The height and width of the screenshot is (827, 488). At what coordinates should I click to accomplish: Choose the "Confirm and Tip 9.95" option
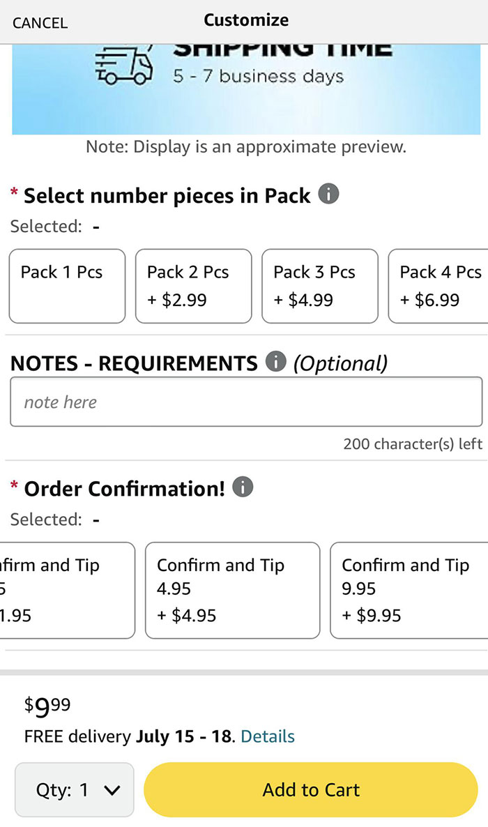pos(410,589)
